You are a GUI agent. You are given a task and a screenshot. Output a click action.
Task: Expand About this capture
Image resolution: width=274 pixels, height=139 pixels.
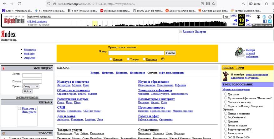pyautogui.click(x=262, y=25)
